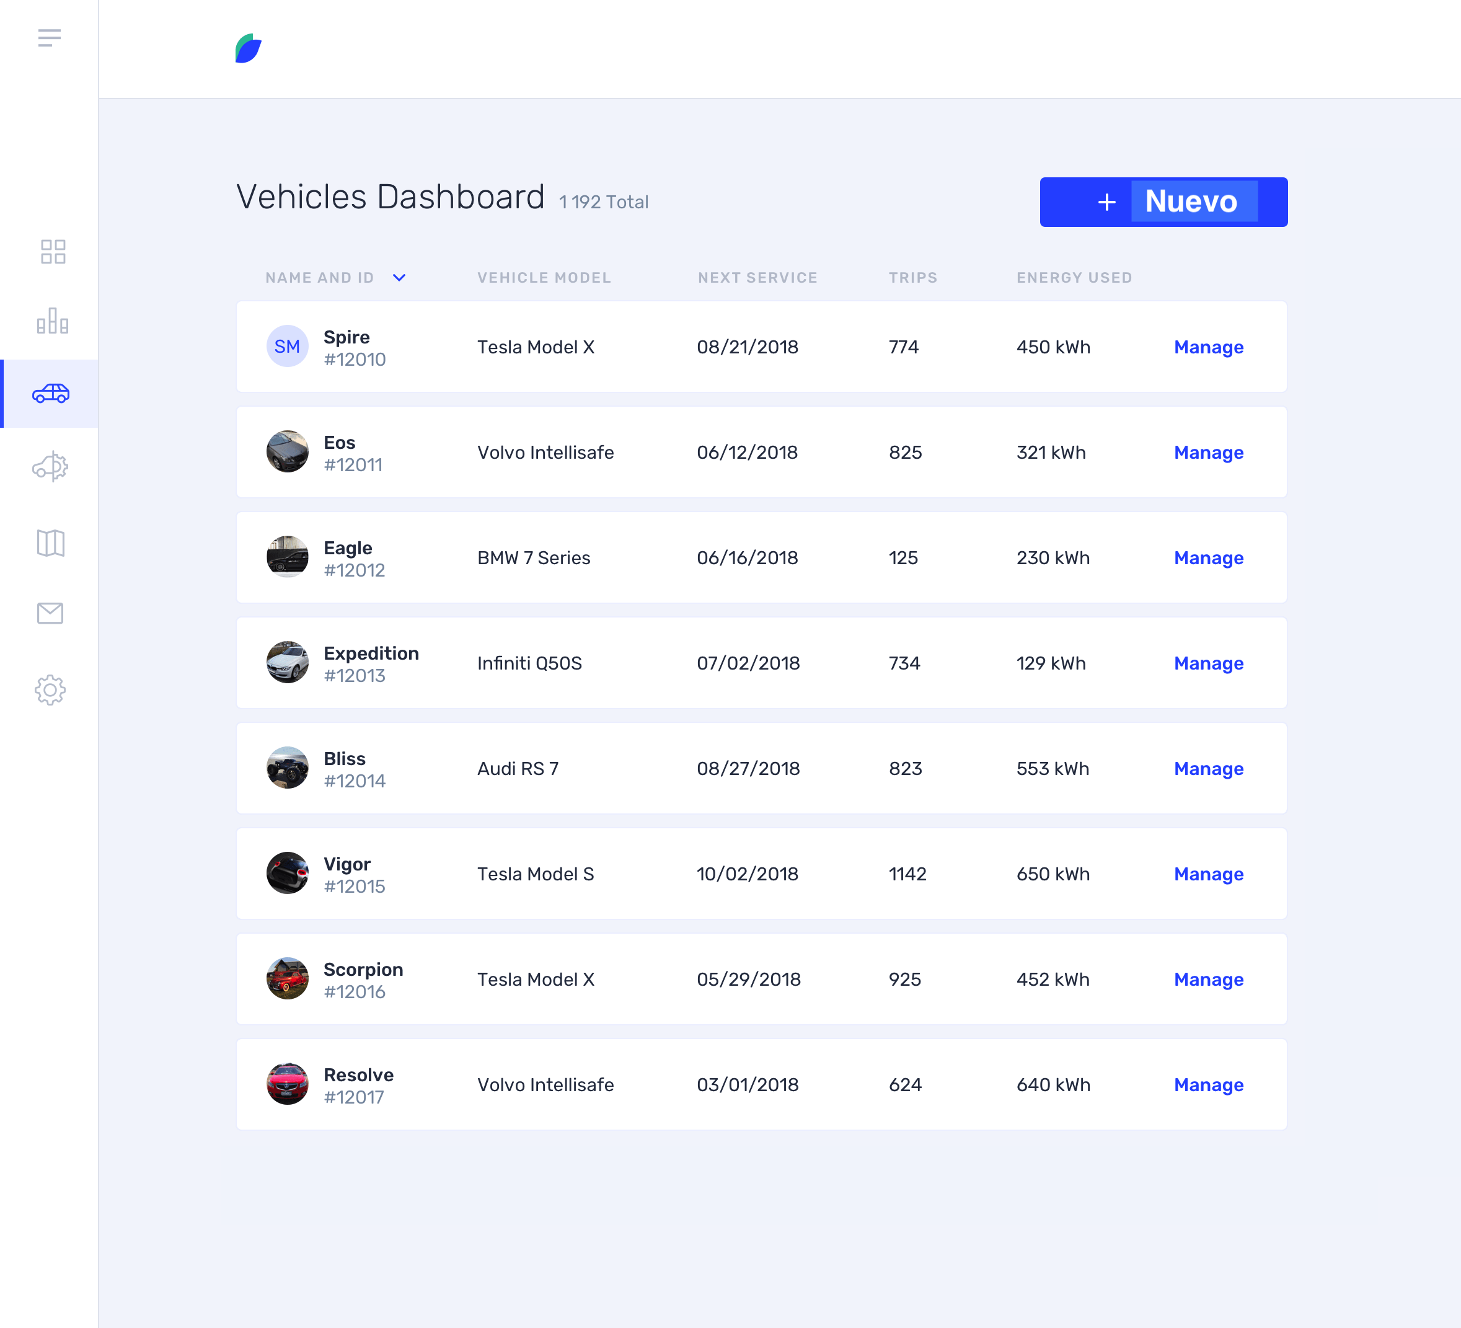The height and width of the screenshot is (1328, 1461).
Task: Open the bar chart analytics icon
Action: pyautogui.click(x=52, y=321)
